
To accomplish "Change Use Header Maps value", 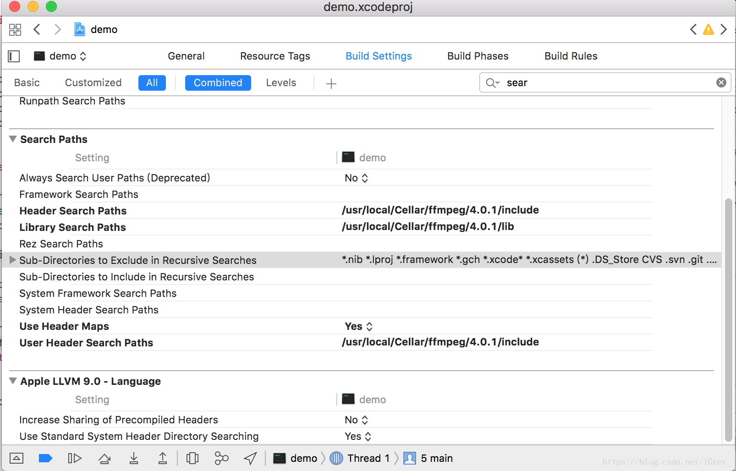I will tap(358, 327).
